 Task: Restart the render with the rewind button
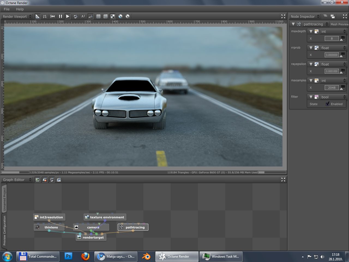pos(53,16)
